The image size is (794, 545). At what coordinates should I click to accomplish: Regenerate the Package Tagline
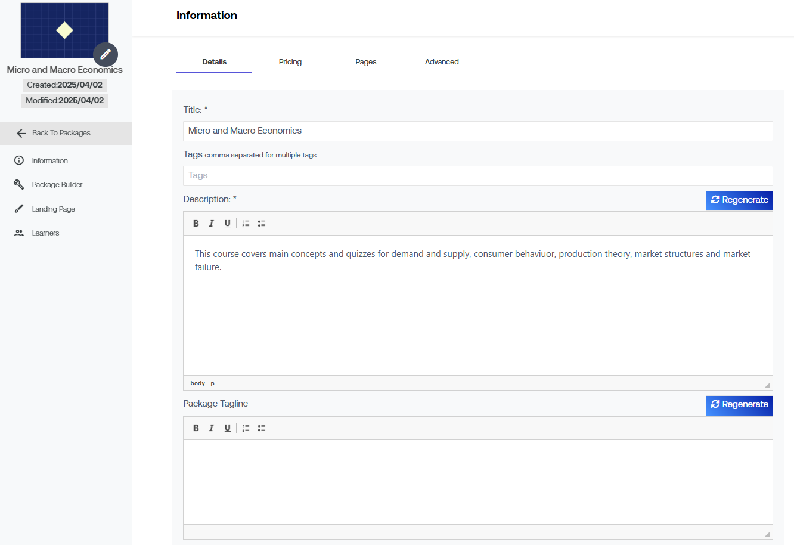pyautogui.click(x=739, y=405)
